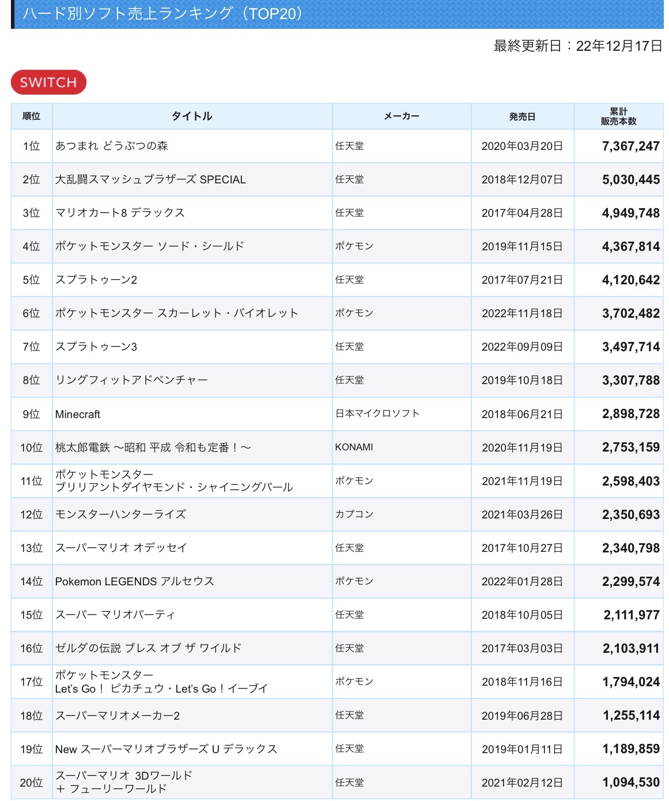Select the スプラトゥーン3 title
669x801 pixels.
(96, 347)
